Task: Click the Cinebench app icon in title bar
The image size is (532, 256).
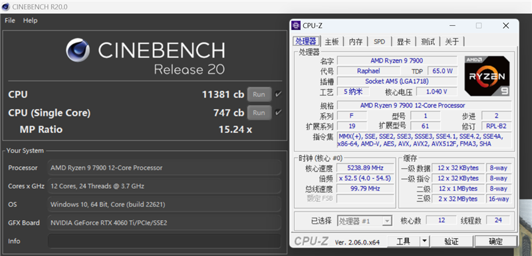Action: (5, 7)
